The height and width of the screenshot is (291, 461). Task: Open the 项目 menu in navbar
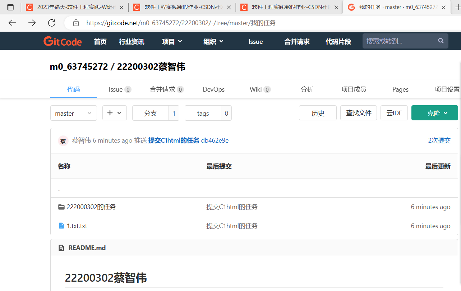[x=172, y=42]
